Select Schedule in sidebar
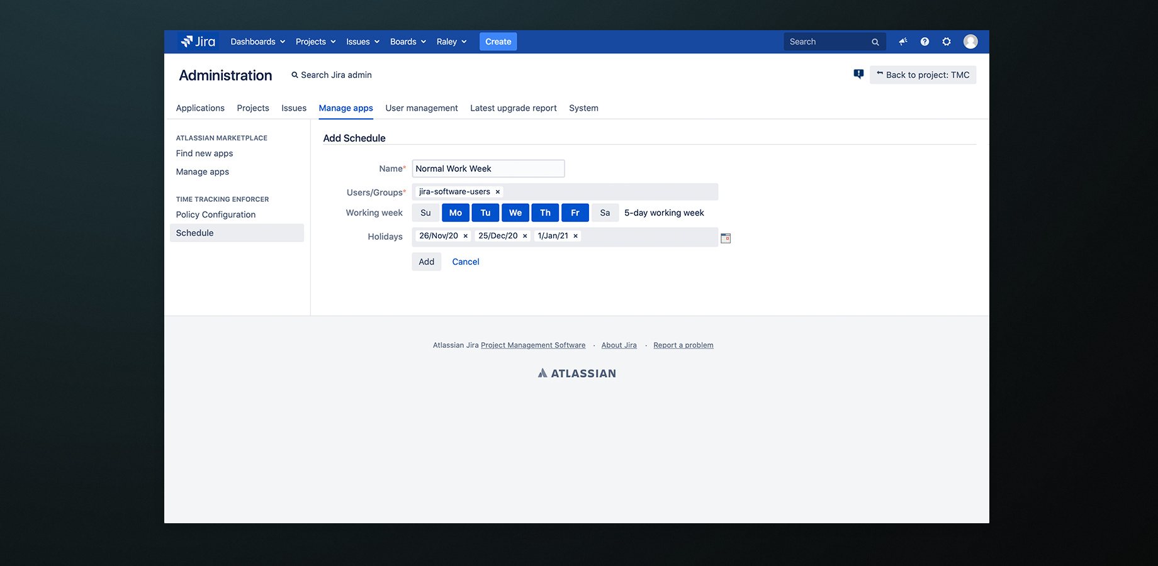1158x566 pixels. click(237, 233)
